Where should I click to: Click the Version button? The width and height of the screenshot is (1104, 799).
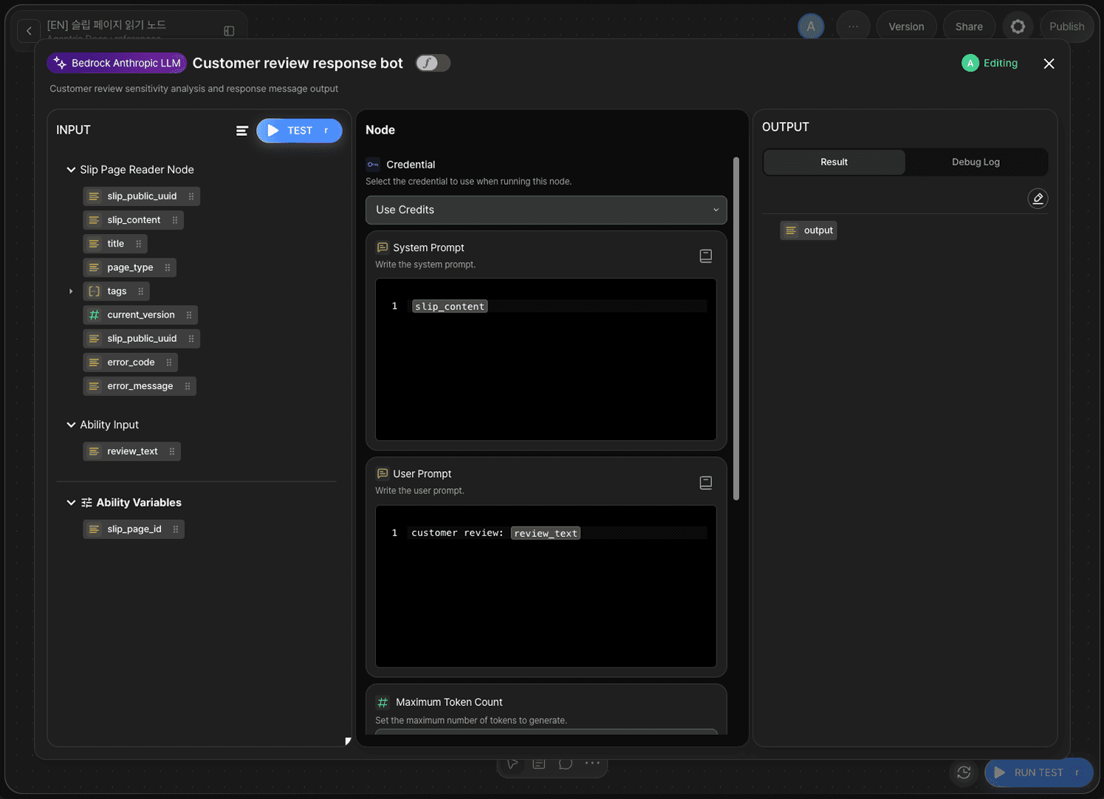pos(906,27)
